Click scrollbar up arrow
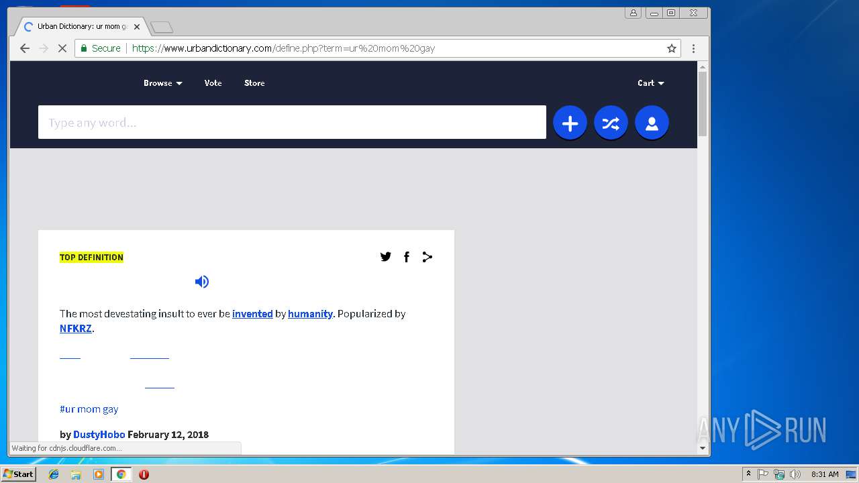The width and height of the screenshot is (859, 483). pyautogui.click(x=703, y=66)
